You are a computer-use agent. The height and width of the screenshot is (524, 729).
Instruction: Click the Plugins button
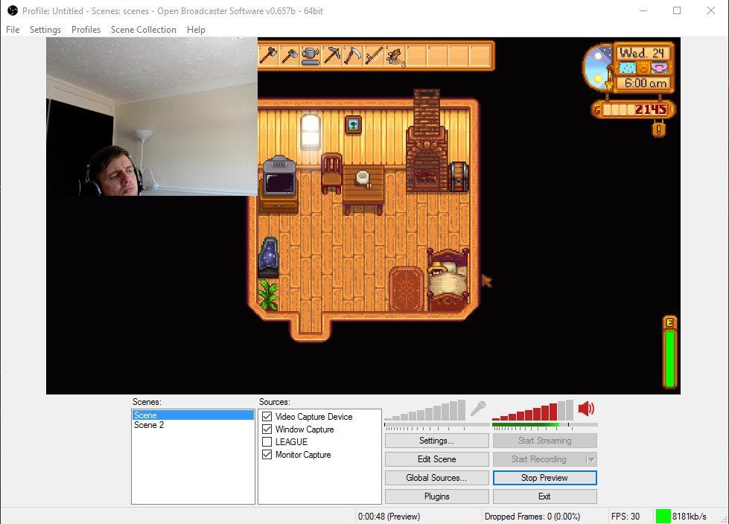[x=436, y=496]
